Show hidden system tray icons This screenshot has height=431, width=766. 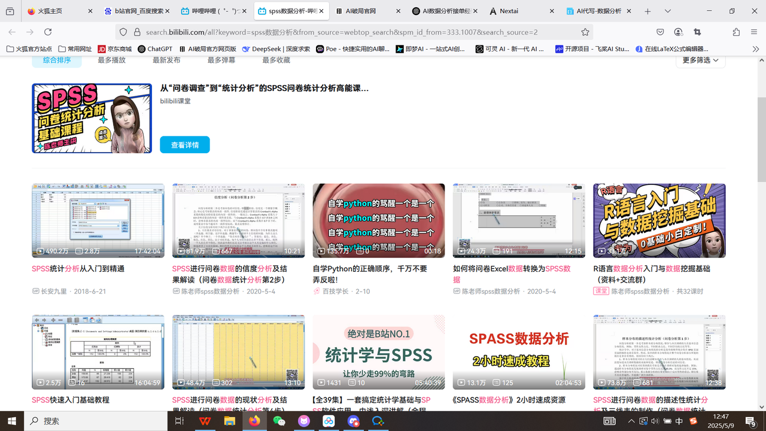631,421
